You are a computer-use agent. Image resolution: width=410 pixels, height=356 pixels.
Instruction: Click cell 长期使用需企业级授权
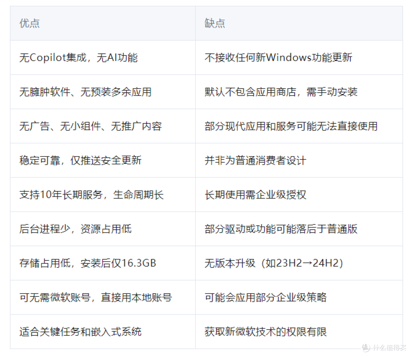click(x=299, y=194)
